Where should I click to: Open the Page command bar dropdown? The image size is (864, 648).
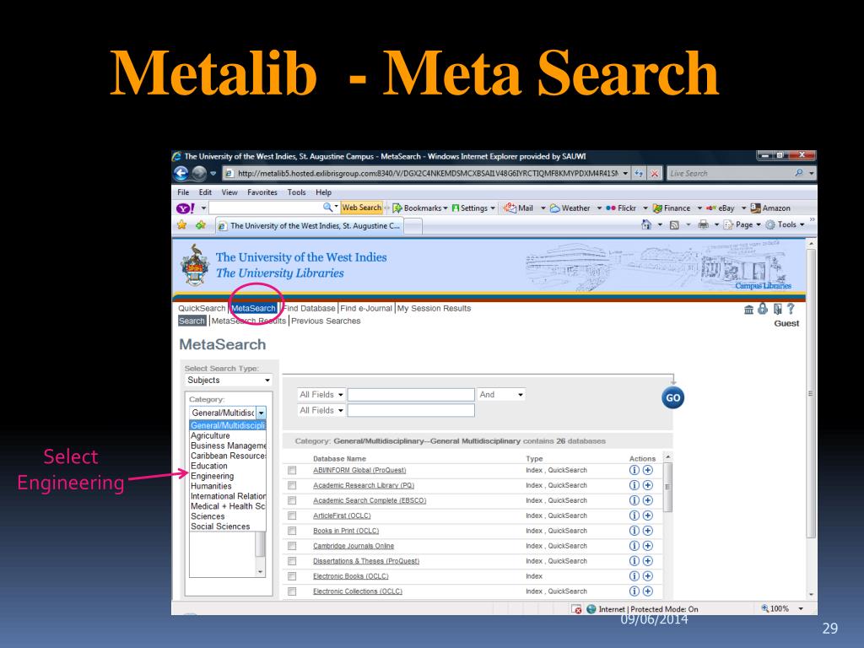tap(742, 224)
